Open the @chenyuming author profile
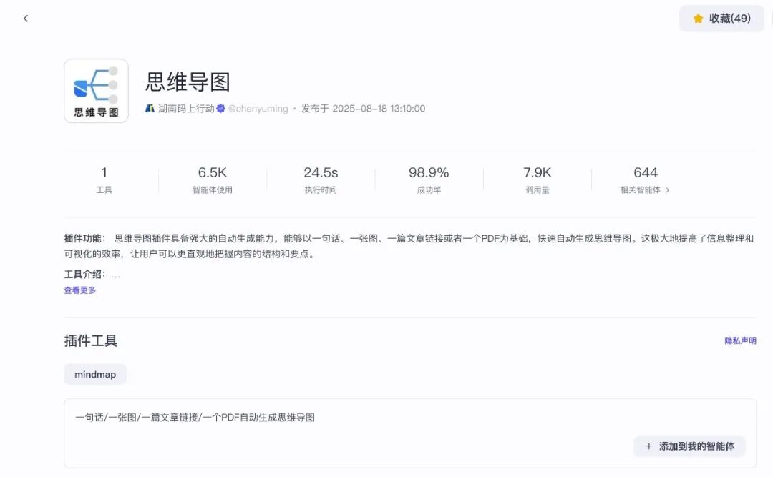Image resolution: width=773 pixels, height=477 pixels. pos(258,109)
